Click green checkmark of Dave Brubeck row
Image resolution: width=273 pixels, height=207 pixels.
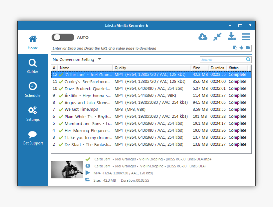61,88
